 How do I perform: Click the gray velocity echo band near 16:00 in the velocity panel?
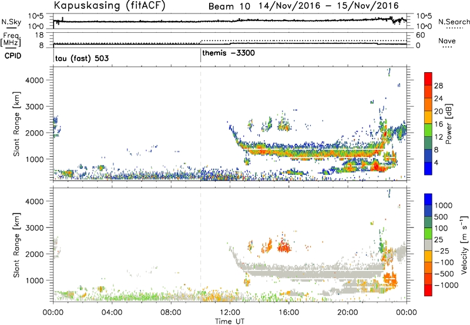tap(288, 271)
